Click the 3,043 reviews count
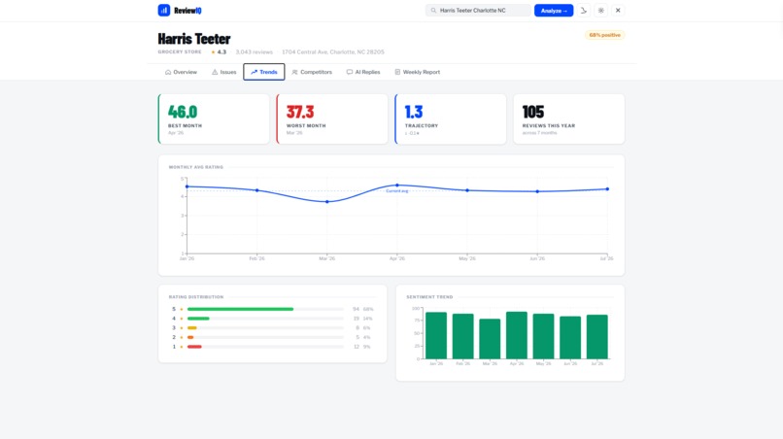The height and width of the screenshot is (439, 783). coord(255,51)
